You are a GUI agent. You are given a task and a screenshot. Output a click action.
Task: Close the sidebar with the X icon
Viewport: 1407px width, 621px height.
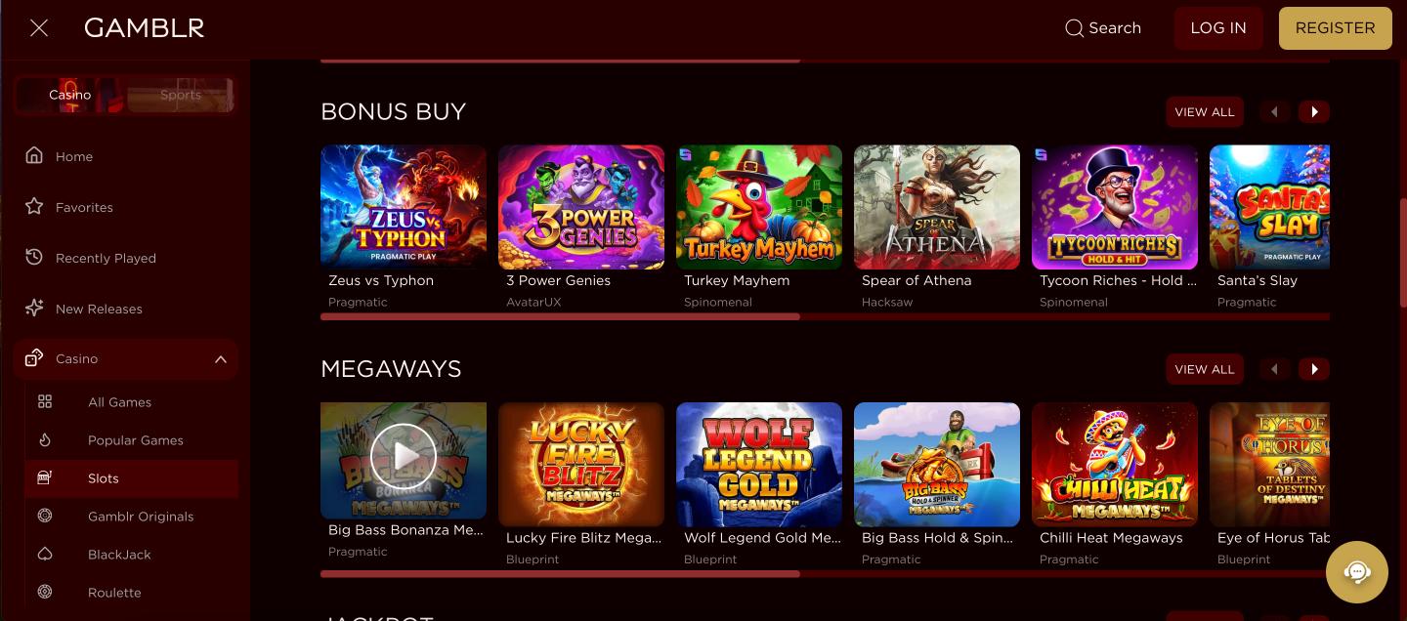click(x=39, y=28)
